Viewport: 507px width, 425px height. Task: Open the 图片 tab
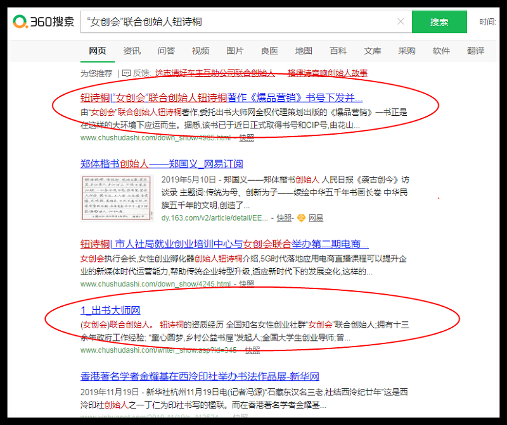pos(234,51)
